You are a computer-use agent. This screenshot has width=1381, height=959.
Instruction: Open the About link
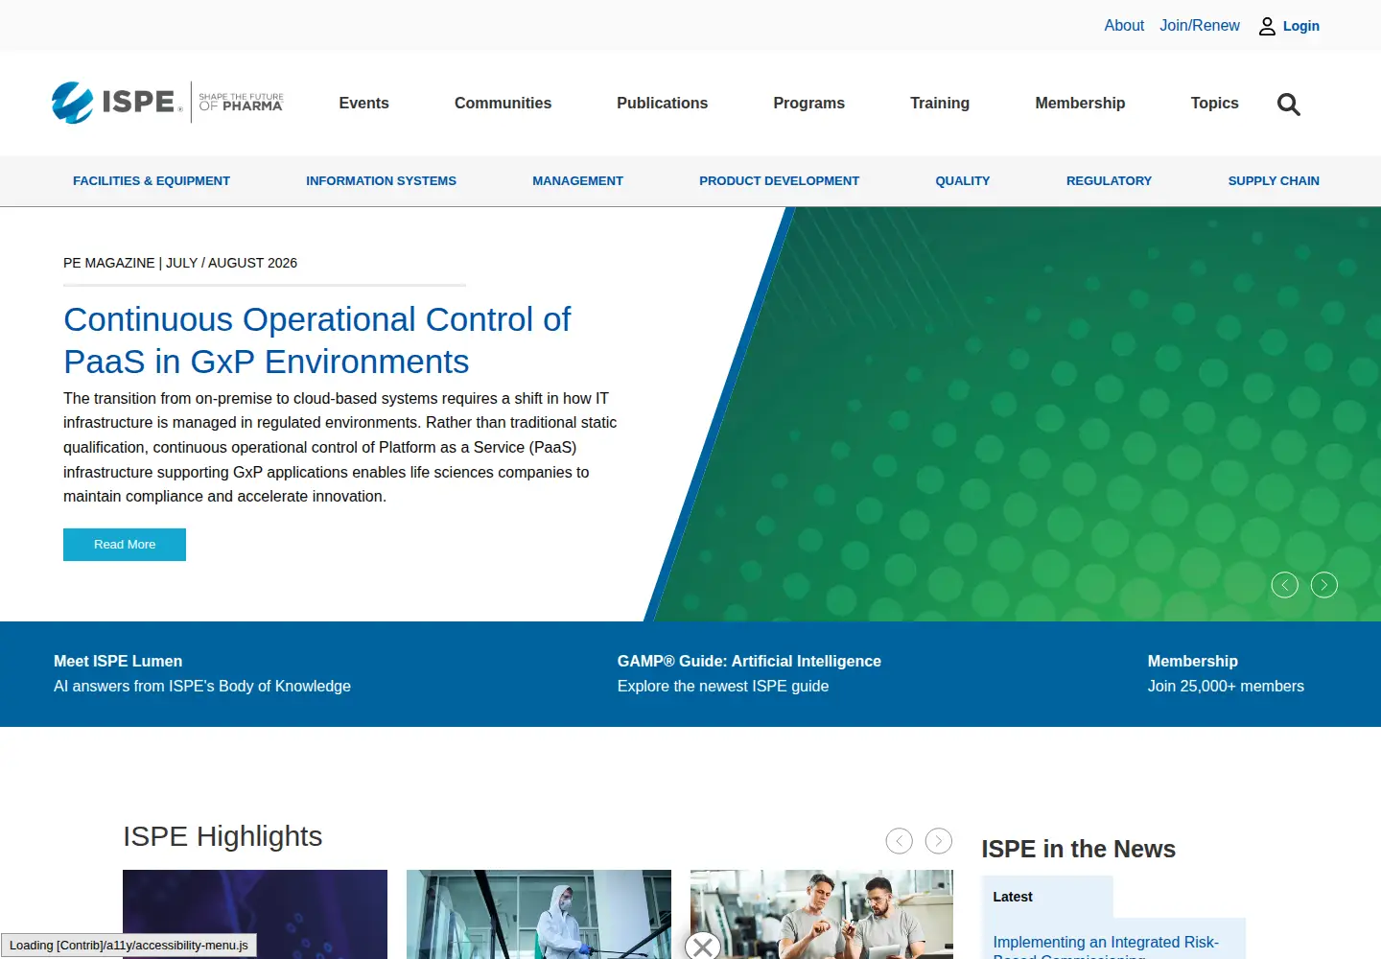click(x=1124, y=26)
